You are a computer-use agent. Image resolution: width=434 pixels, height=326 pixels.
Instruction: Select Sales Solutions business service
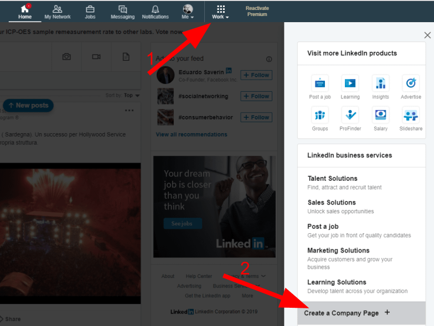pyautogui.click(x=341, y=207)
